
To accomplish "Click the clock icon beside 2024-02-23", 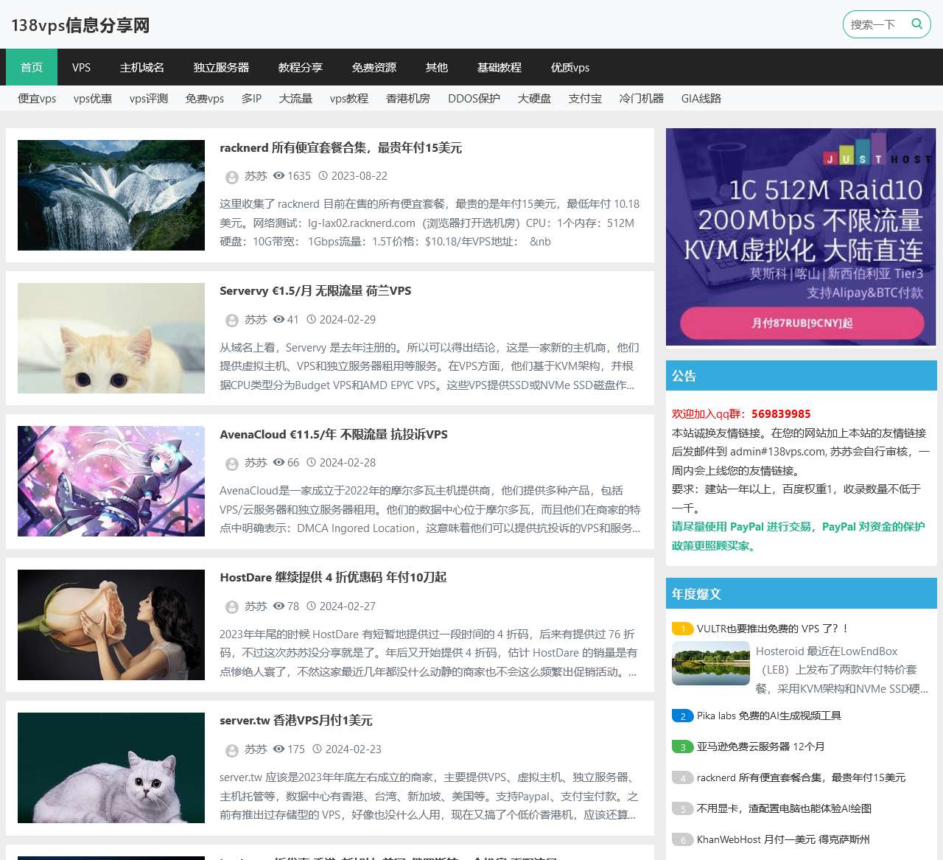I will pyautogui.click(x=317, y=749).
